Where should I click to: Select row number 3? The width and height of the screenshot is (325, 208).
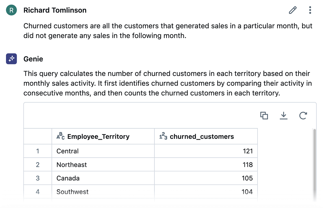pos(38,178)
